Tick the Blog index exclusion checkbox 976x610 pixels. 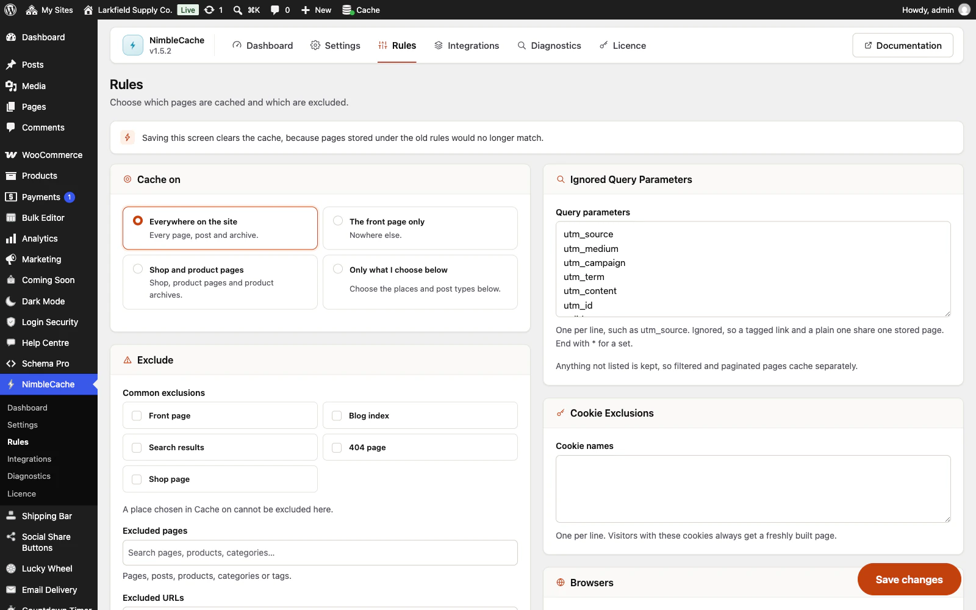(x=337, y=415)
